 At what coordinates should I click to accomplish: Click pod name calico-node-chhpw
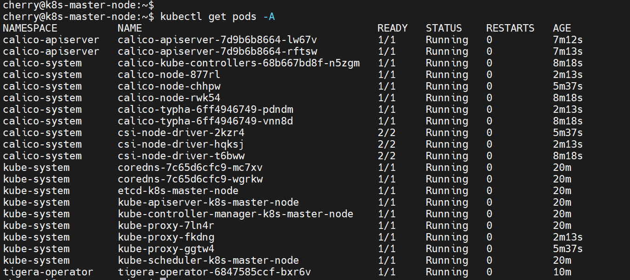(x=169, y=86)
